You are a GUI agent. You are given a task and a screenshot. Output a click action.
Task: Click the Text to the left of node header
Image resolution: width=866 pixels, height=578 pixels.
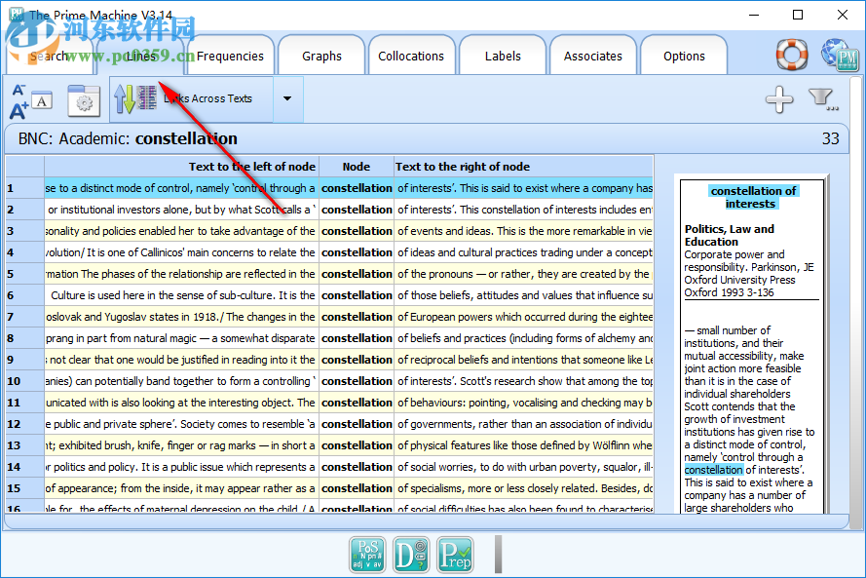tap(182, 167)
